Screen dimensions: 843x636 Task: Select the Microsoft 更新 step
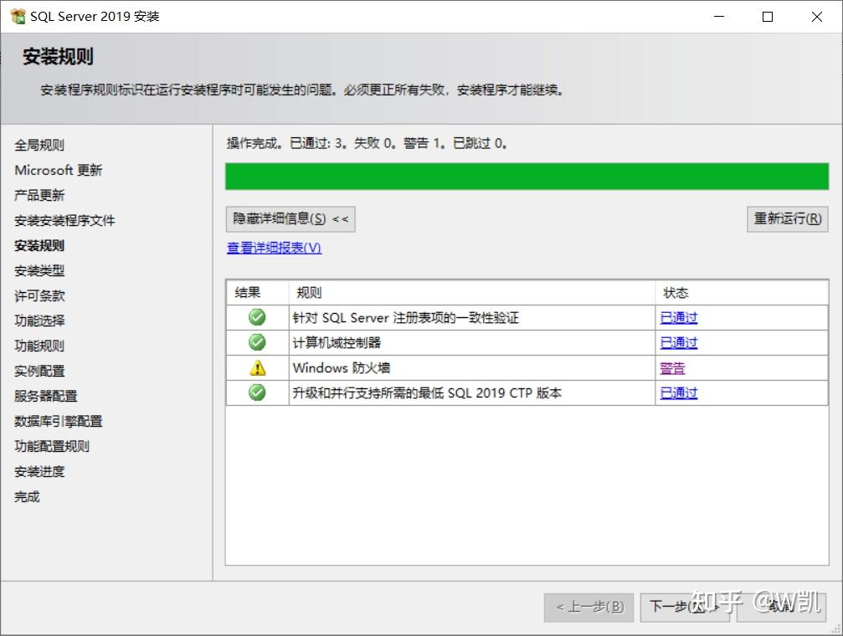pos(58,171)
